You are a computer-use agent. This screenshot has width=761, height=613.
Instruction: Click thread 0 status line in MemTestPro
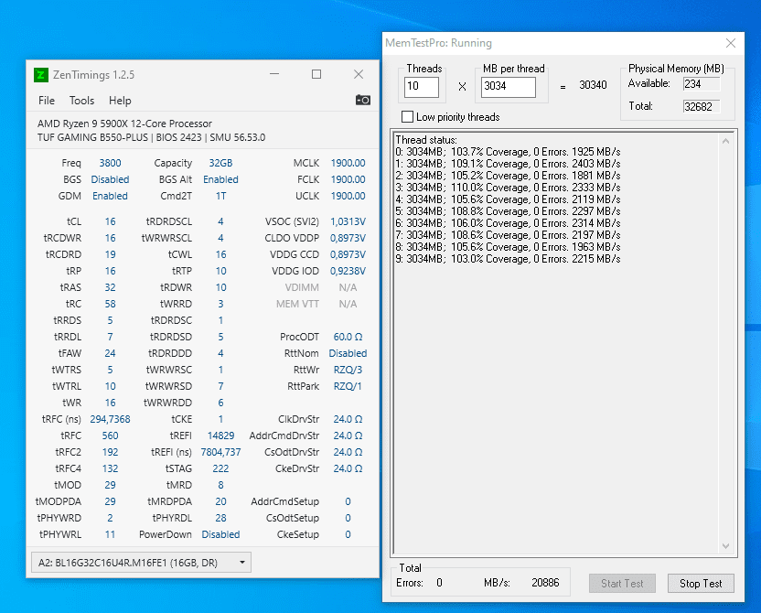508,152
